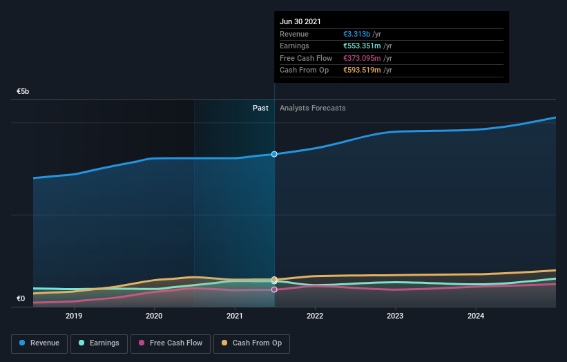Click the Analysts Forecasts label
The image size is (567, 362).
pos(312,108)
